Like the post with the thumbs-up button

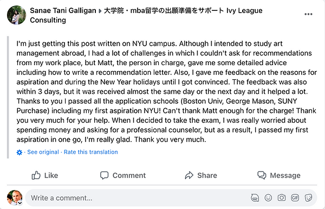tap(45, 175)
